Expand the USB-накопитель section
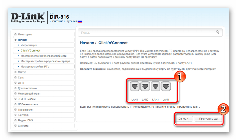The width and height of the screenshot is (237, 140). (44, 104)
